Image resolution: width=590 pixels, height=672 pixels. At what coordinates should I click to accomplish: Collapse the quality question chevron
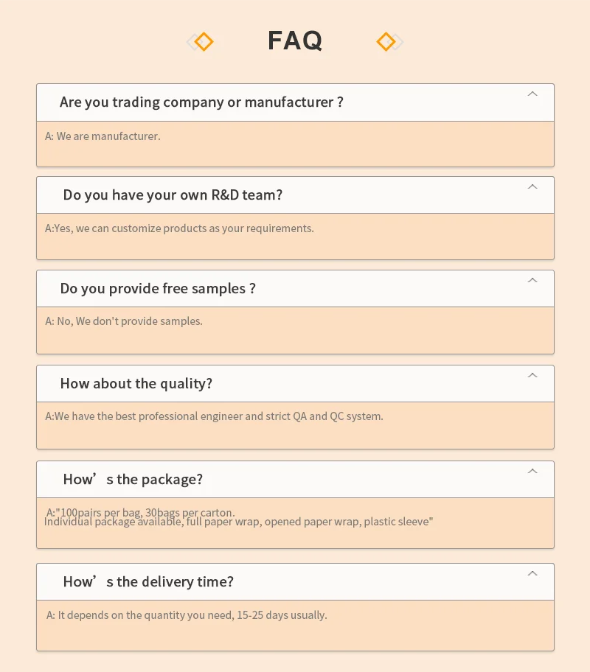pos(532,376)
